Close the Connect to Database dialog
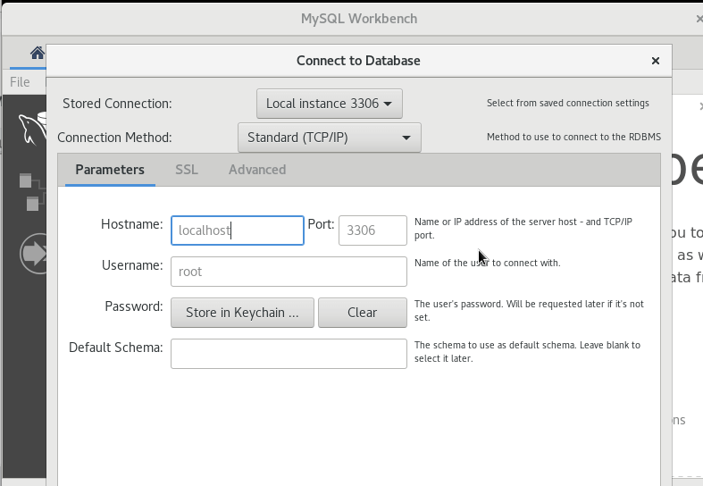703x486 pixels. click(655, 61)
